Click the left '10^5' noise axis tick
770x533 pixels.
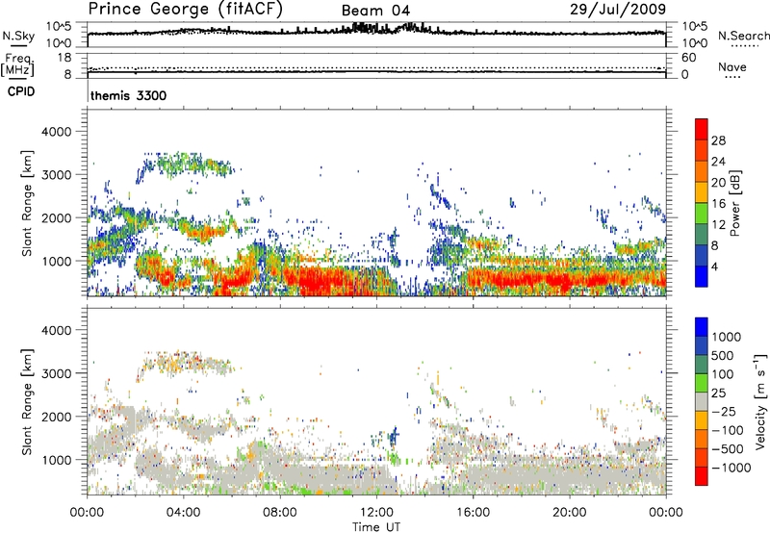click(59, 27)
